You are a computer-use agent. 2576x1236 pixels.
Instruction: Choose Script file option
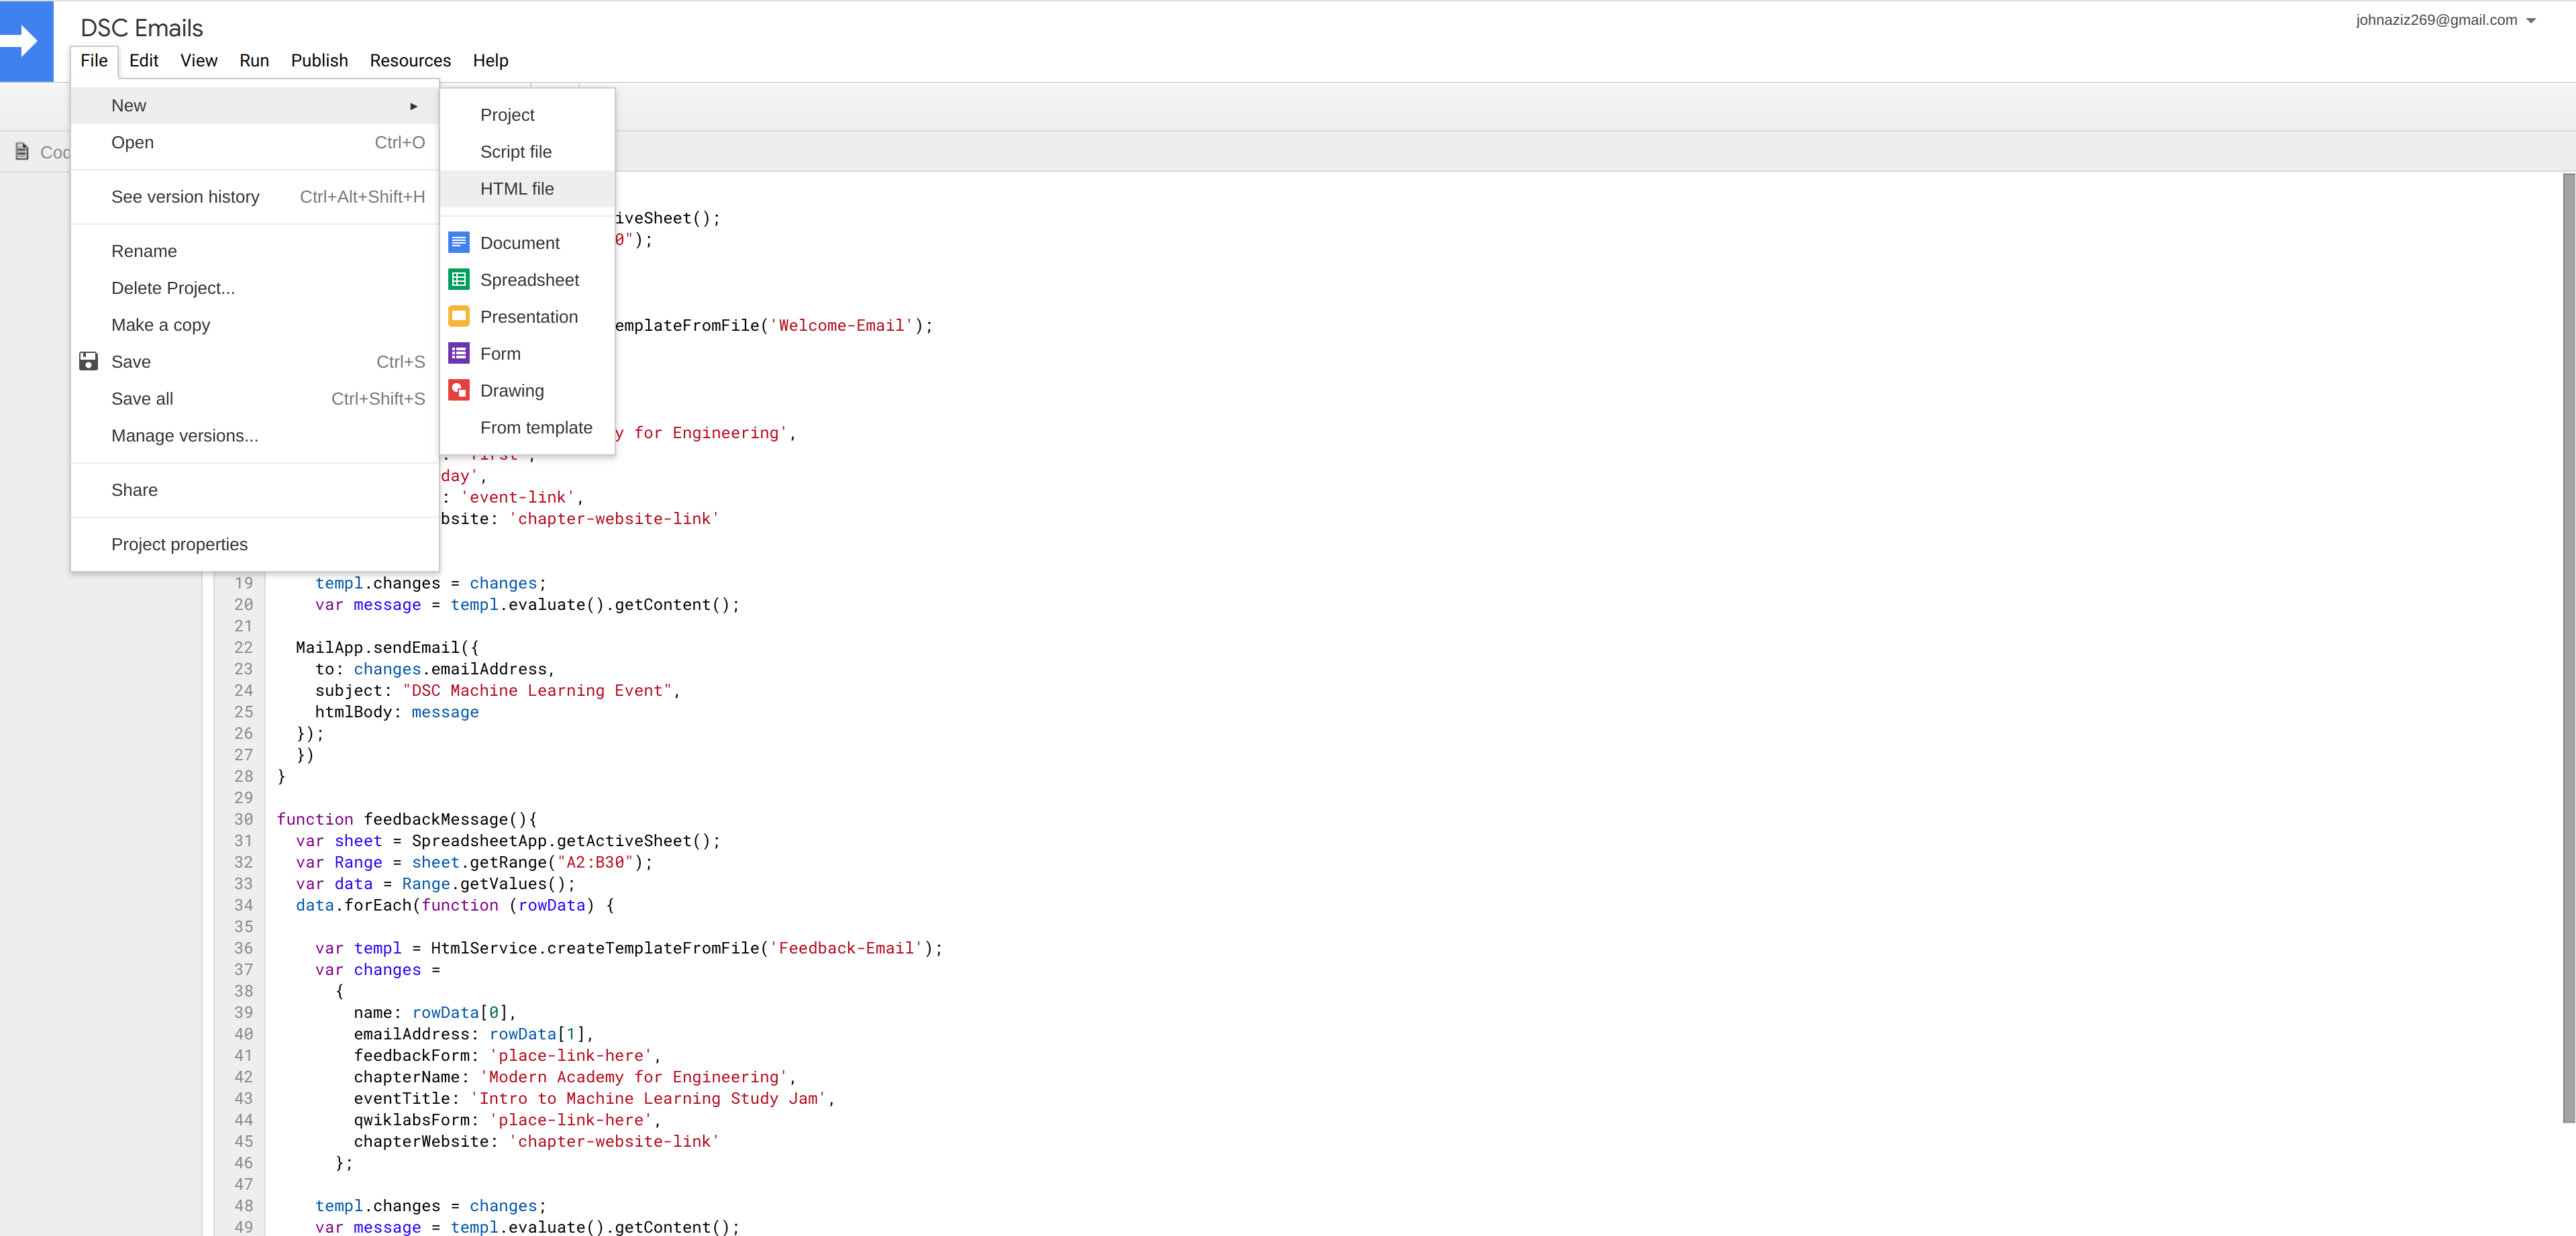coord(515,152)
